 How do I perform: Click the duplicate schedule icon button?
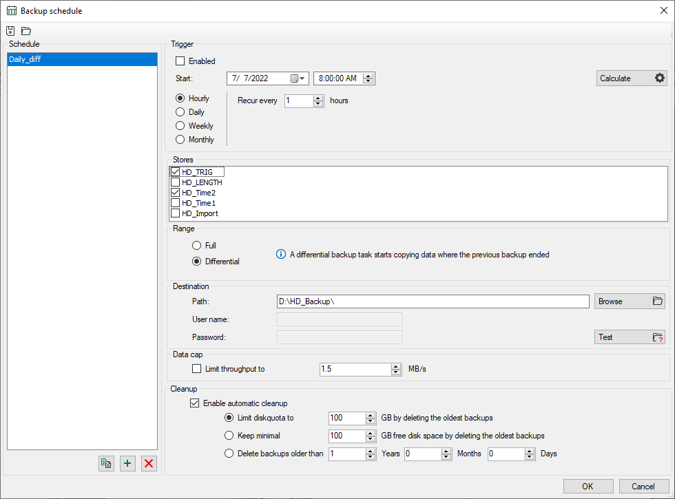(106, 463)
